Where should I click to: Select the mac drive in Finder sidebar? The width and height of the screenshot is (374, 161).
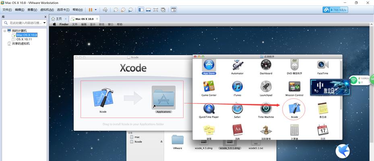pyautogui.click(x=137, y=137)
